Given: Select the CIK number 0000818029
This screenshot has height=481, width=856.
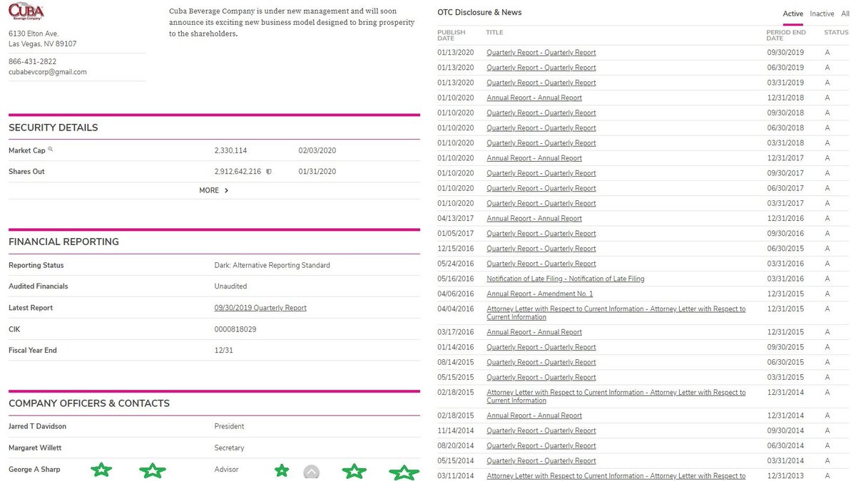Looking at the screenshot, I should [x=235, y=329].
